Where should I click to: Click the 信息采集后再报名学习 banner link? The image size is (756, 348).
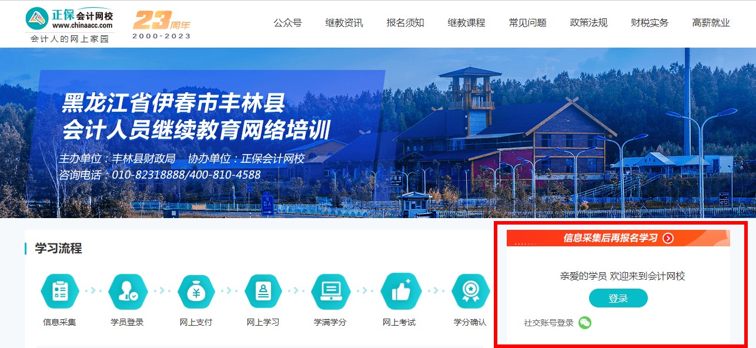(x=610, y=238)
